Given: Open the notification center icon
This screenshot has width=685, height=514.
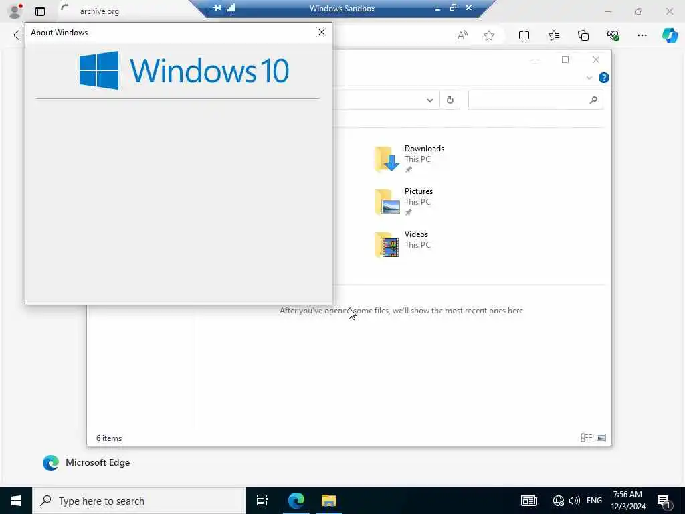Looking at the screenshot, I should pos(664,501).
